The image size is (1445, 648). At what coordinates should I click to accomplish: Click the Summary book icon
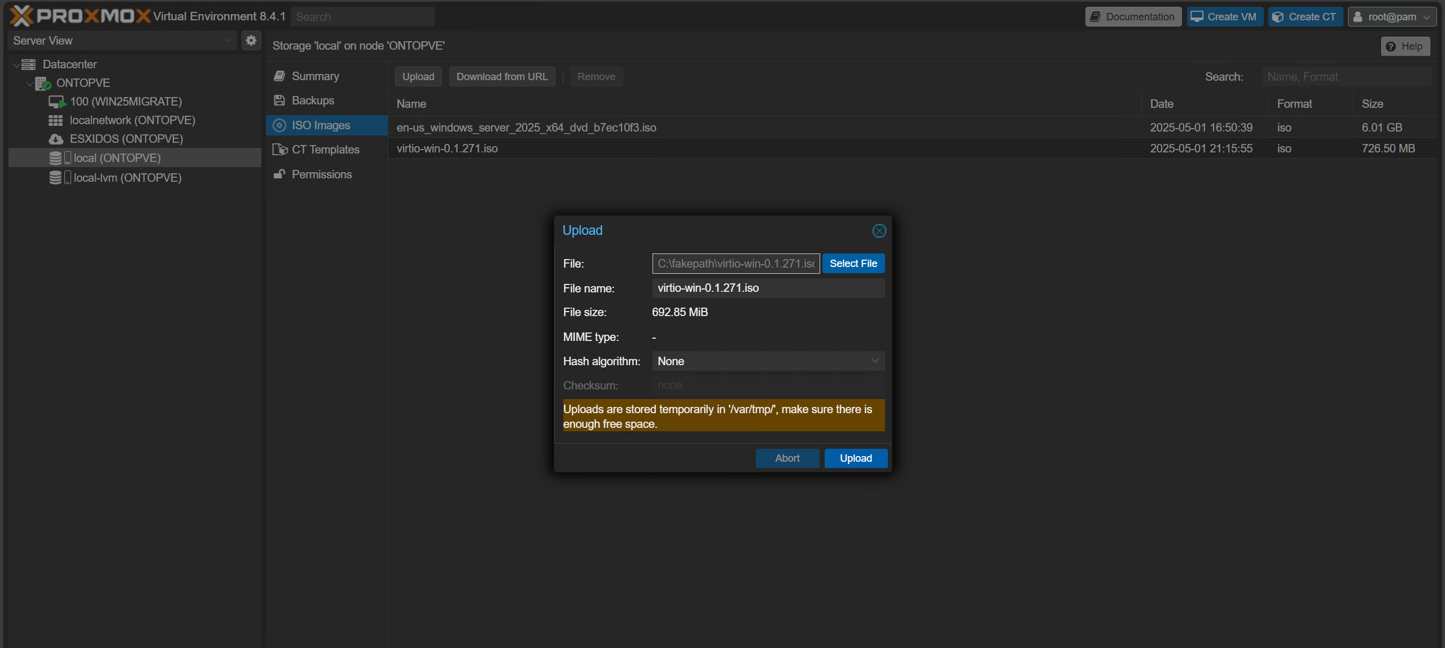pyautogui.click(x=279, y=76)
